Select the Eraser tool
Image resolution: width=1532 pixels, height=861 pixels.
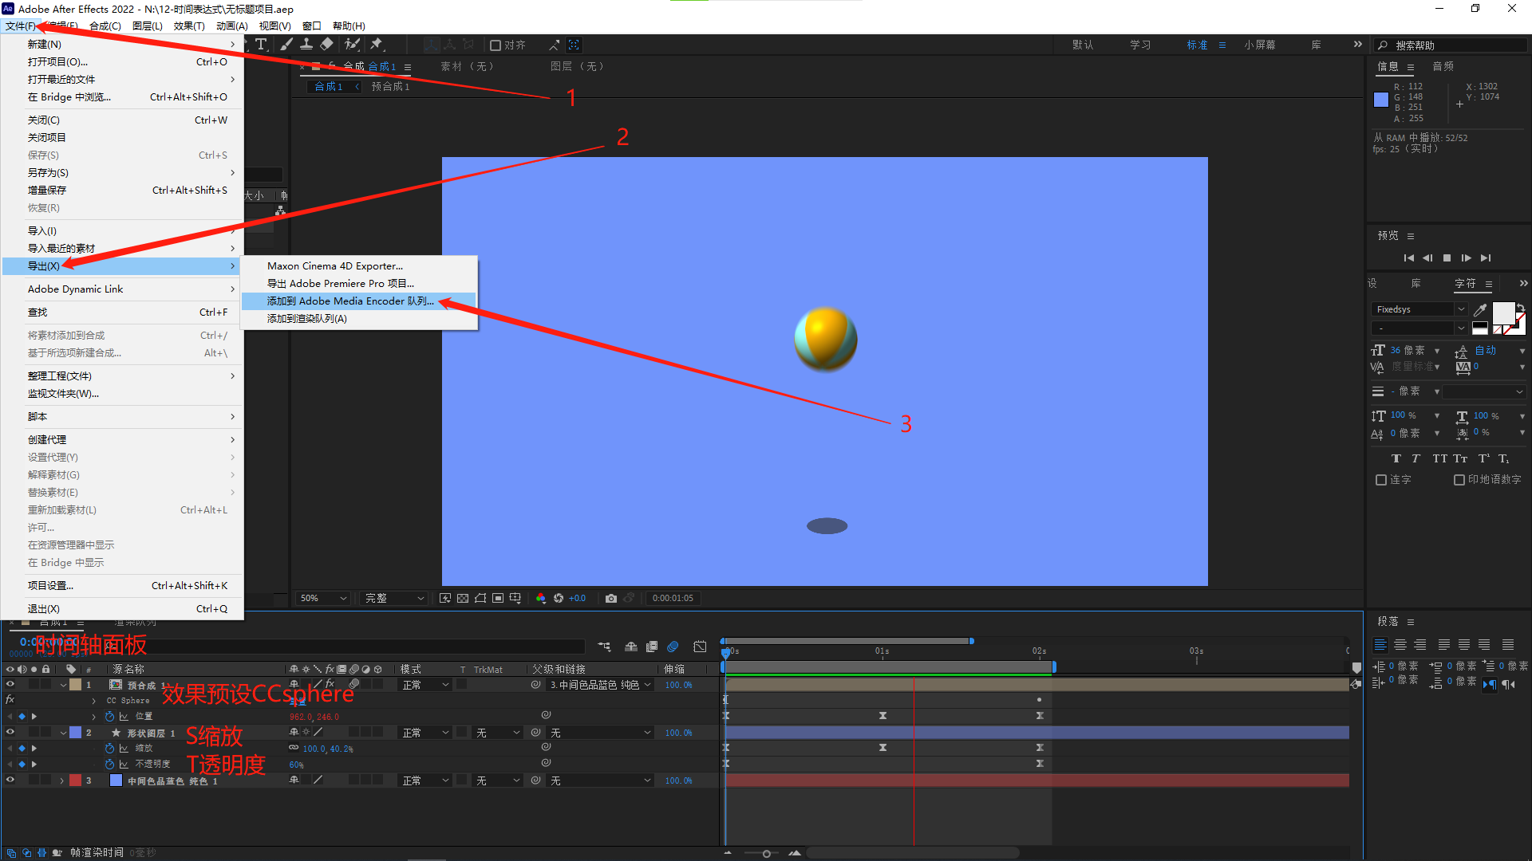pyautogui.click(x=327, y=45)
